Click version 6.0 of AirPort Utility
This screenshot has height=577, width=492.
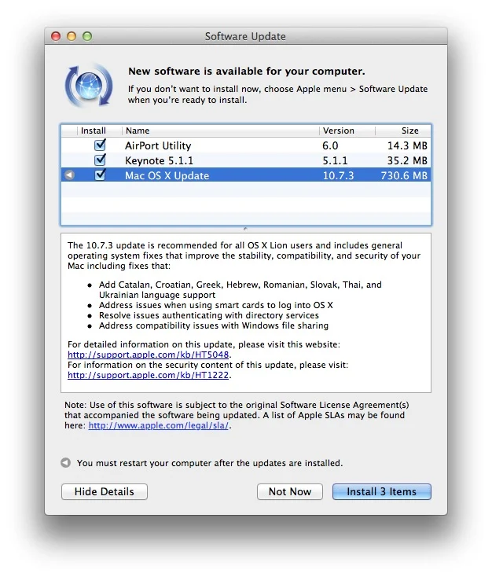tap(330, 145)
